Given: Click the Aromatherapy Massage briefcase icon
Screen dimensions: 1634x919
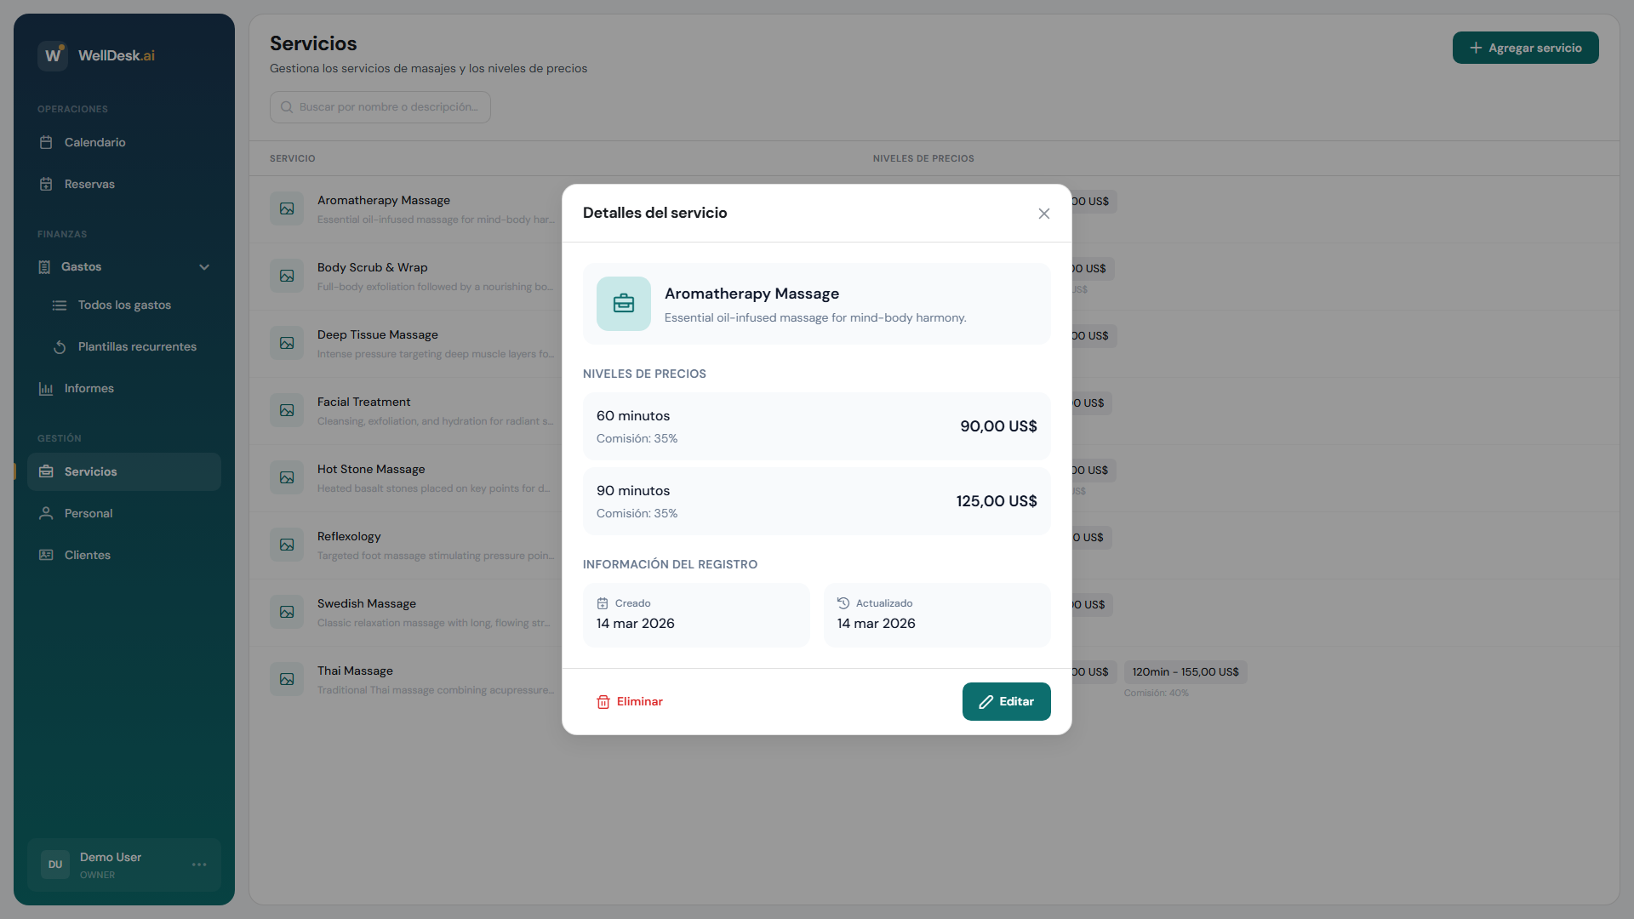Looking at the screenshot, I should (x=624, y=304).
